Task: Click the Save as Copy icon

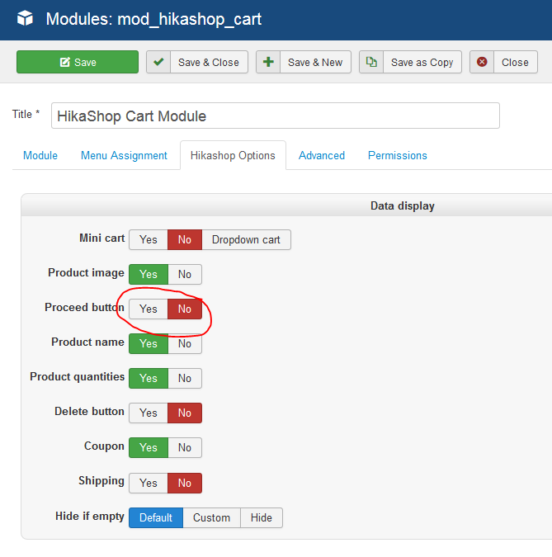Action: click(x=371, y=62)
